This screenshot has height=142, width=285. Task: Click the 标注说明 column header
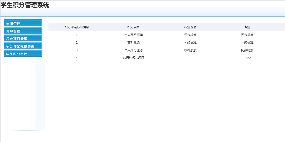[x=190, y=27]
